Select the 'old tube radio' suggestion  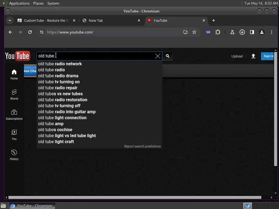pyautogui.click(x=99, y=70)
